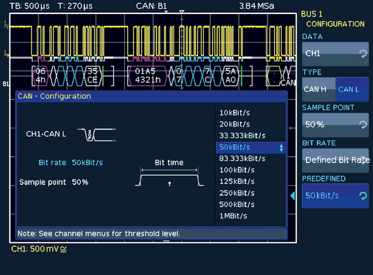Click the green rotary icon on PREDEFINED softkey
The height and width of the screenshot is (275, 373).
363,196
